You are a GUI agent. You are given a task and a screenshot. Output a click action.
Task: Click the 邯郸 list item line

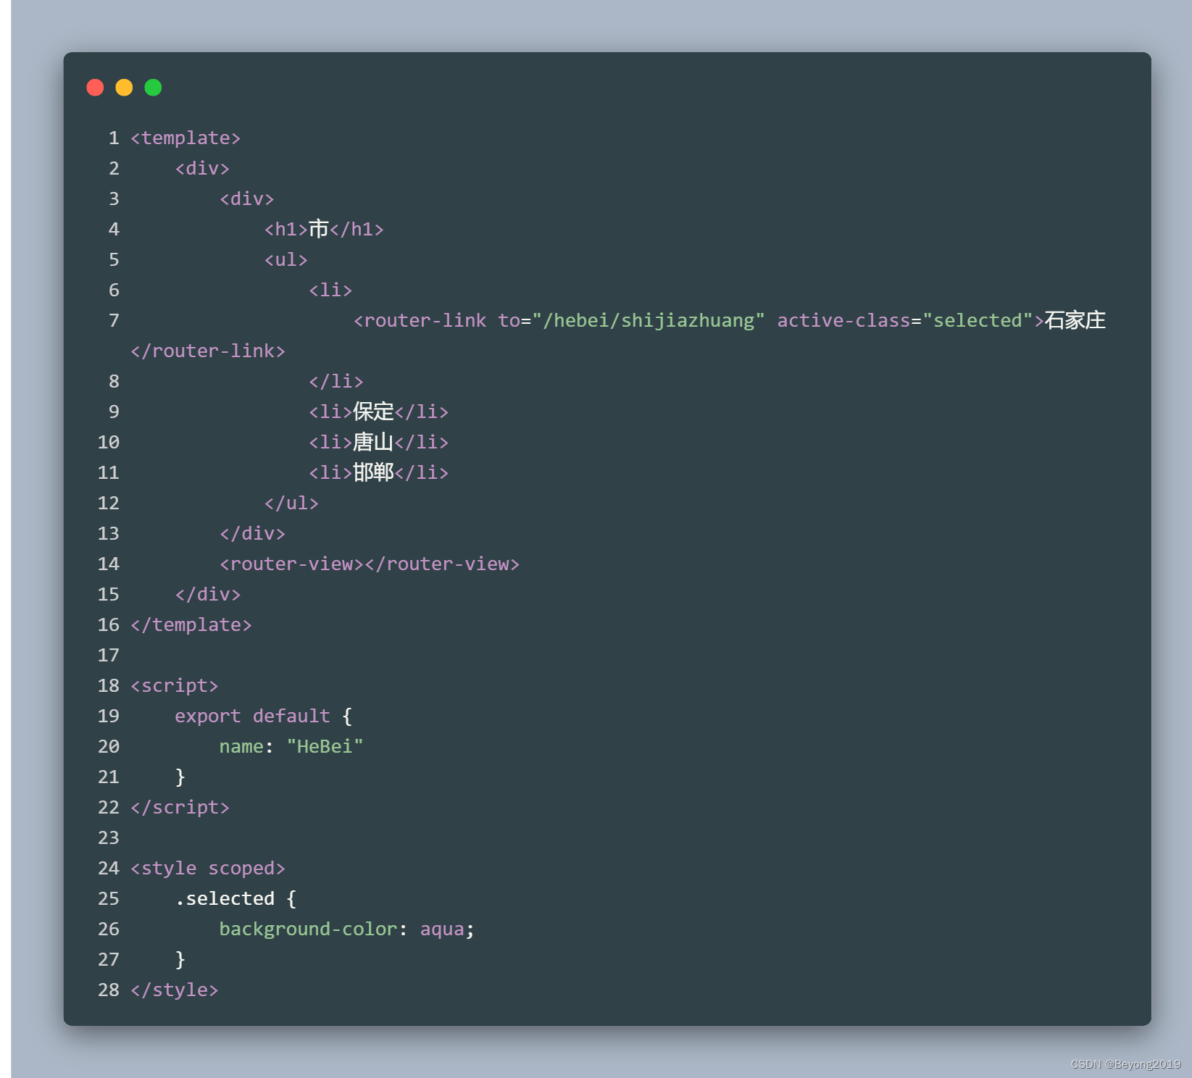379,472
